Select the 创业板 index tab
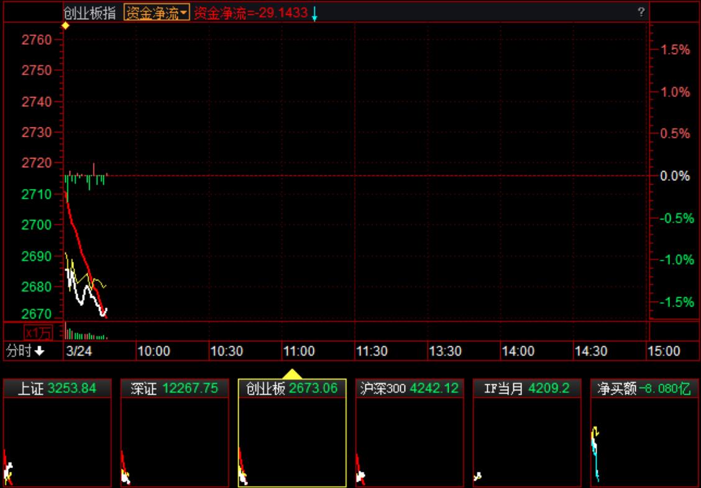Viewport: 701px width, 488px height. click(292, 389)
